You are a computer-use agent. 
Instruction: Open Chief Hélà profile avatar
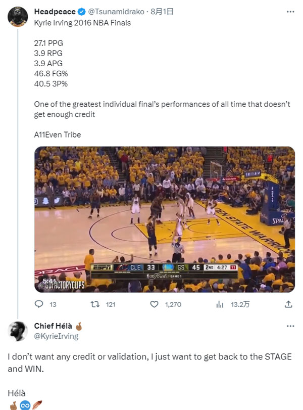[18, 331]
